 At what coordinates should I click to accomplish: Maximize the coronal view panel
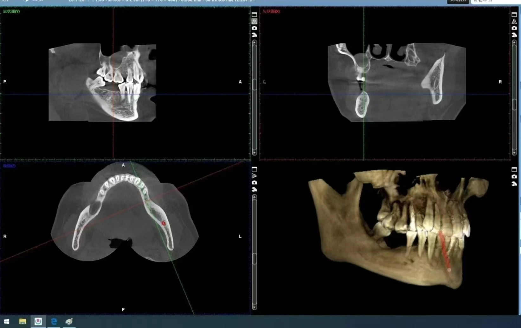(254, 15)
